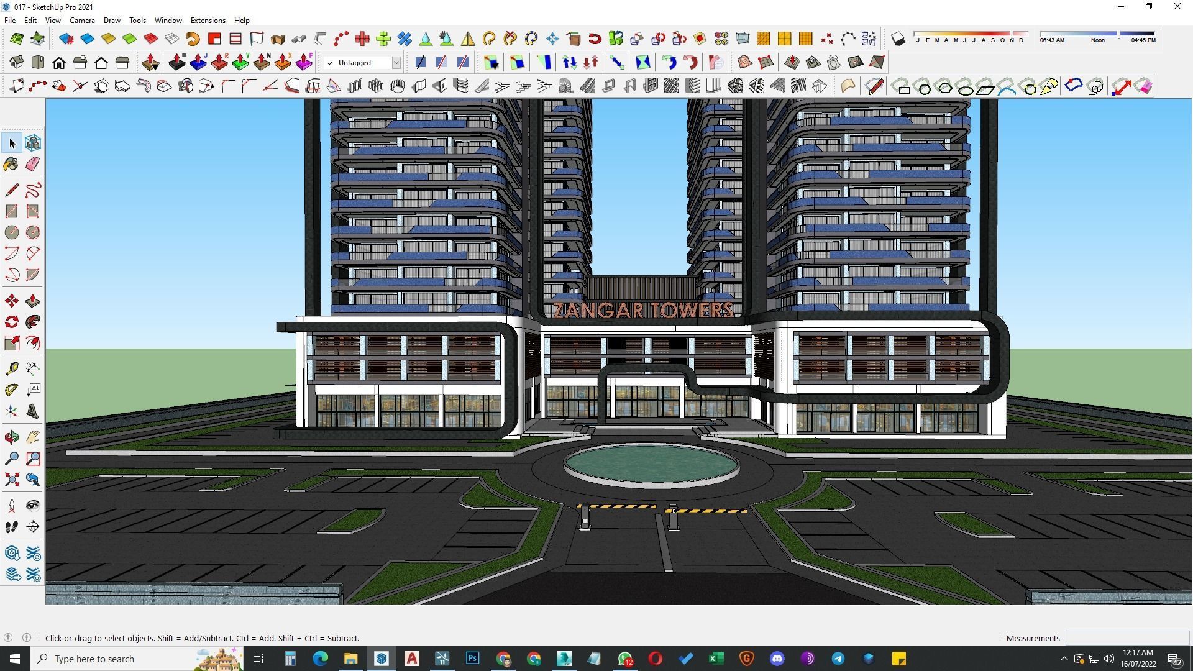1193x671 pixels.
Task: Choose the Scale tool
Action: click(12, 343)
